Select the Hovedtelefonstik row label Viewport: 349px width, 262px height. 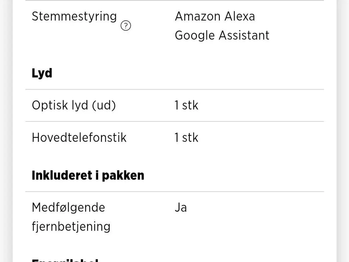pyautogui.click(x=79, y=138)
